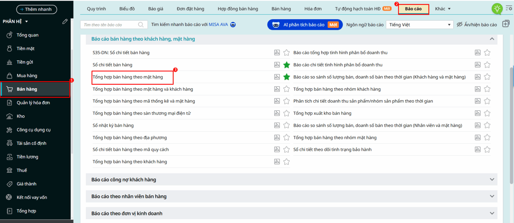Open Tổng hợp bán hàng theo mặt hàng report
514x223 pixels.
(128, 77)
